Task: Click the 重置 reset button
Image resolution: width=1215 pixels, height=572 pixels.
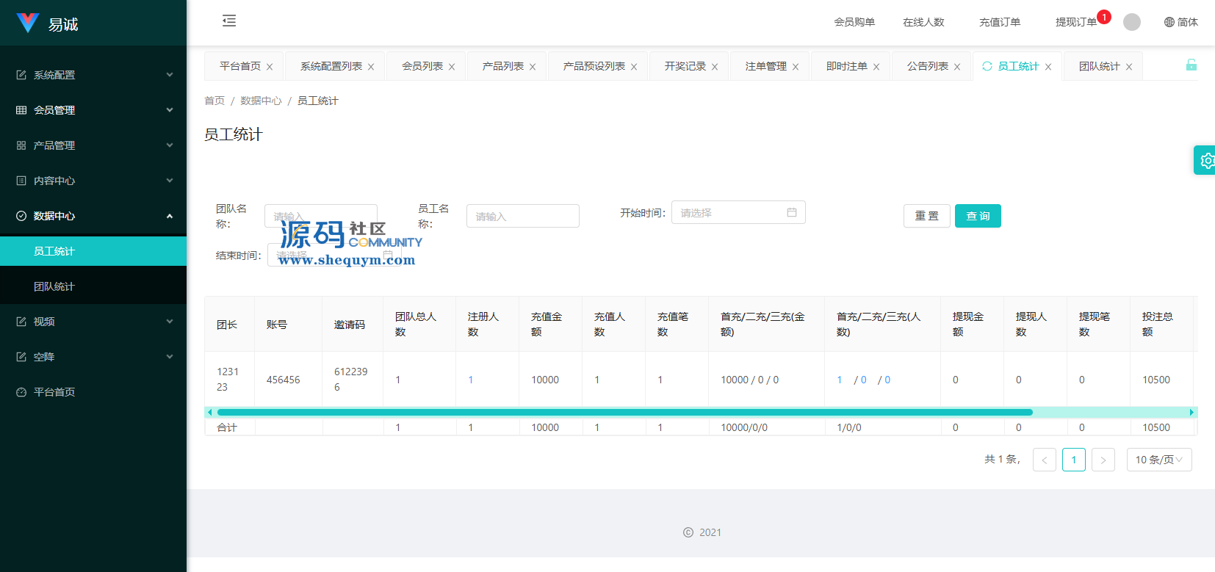Action: (x=926, y=216)
